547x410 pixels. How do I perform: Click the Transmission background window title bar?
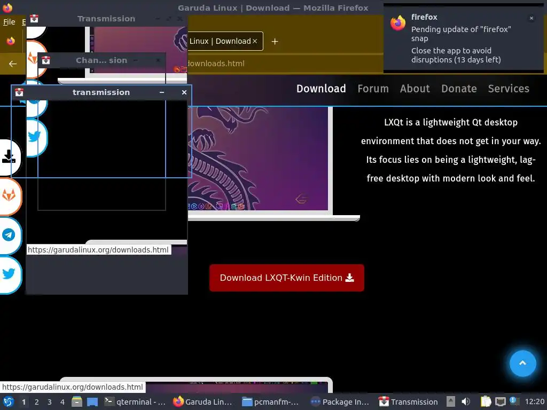[106, 19]
